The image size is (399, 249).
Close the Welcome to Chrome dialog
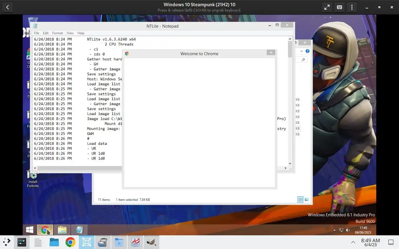(271, 53)
